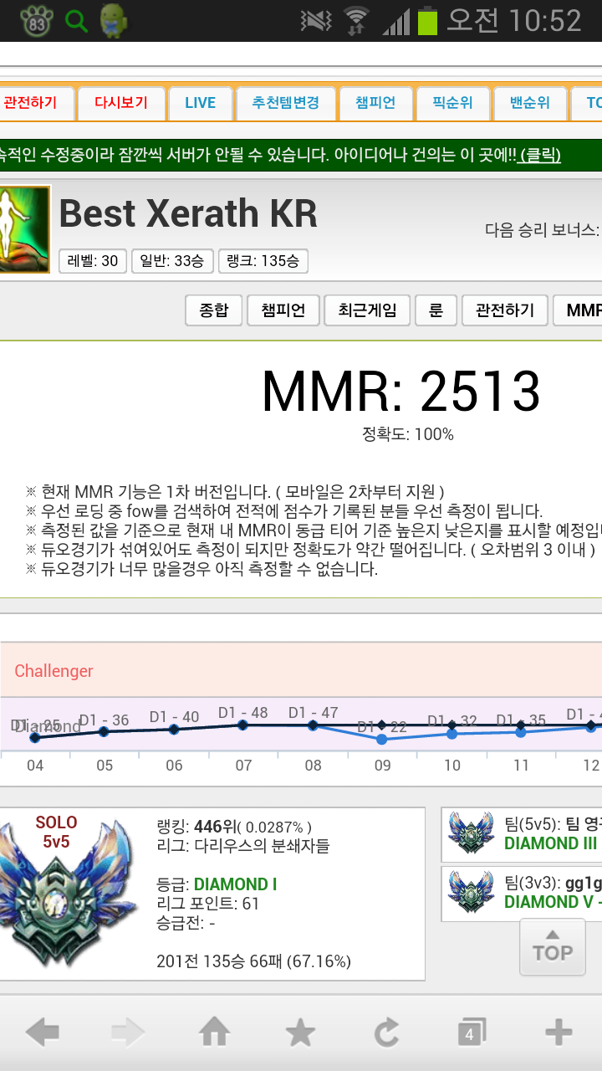Tap the browser back arrow icon
This screenshot has width=602, height=1071.
coord(42,1033)
